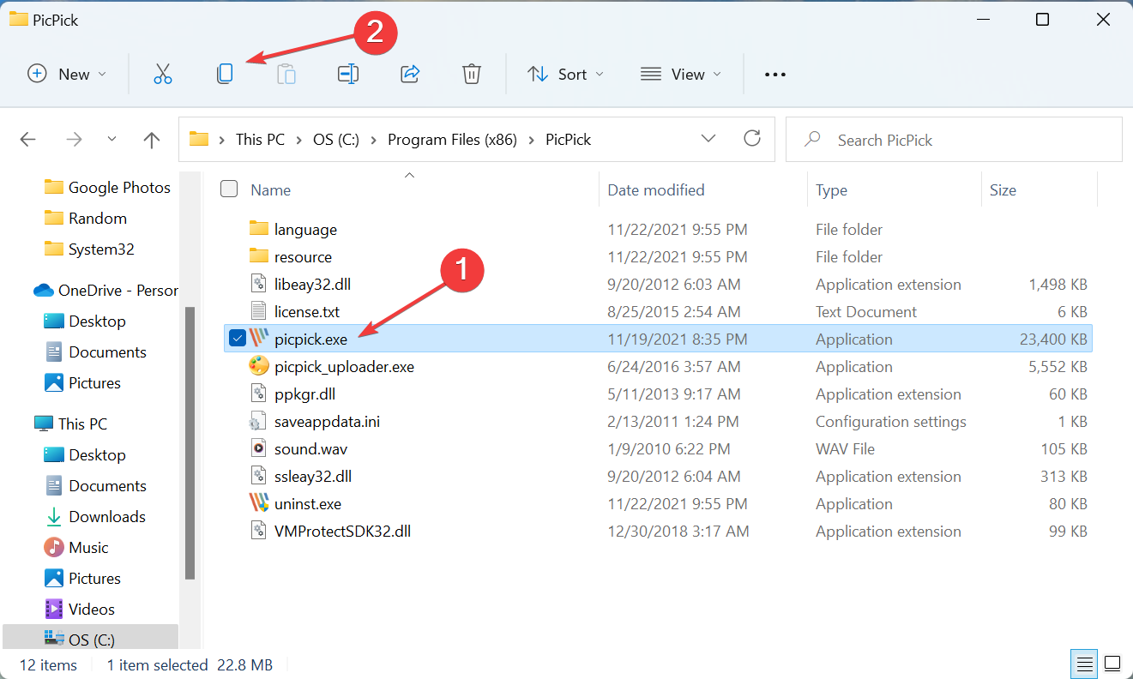This screenshot has width=1133, height=679.
Task: Click the resource folder icon
Action: click(258, 256)
